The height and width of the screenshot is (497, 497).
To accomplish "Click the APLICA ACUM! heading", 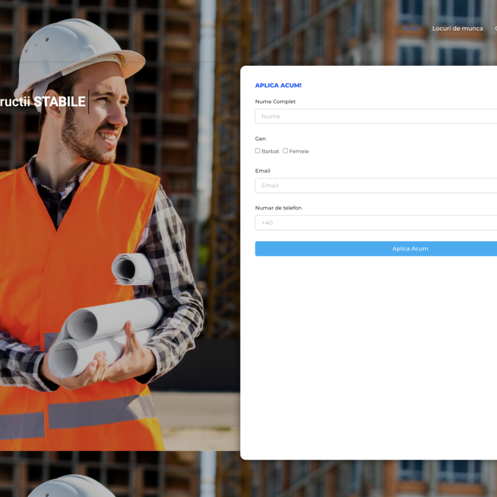I will click(x=278, y=85).
